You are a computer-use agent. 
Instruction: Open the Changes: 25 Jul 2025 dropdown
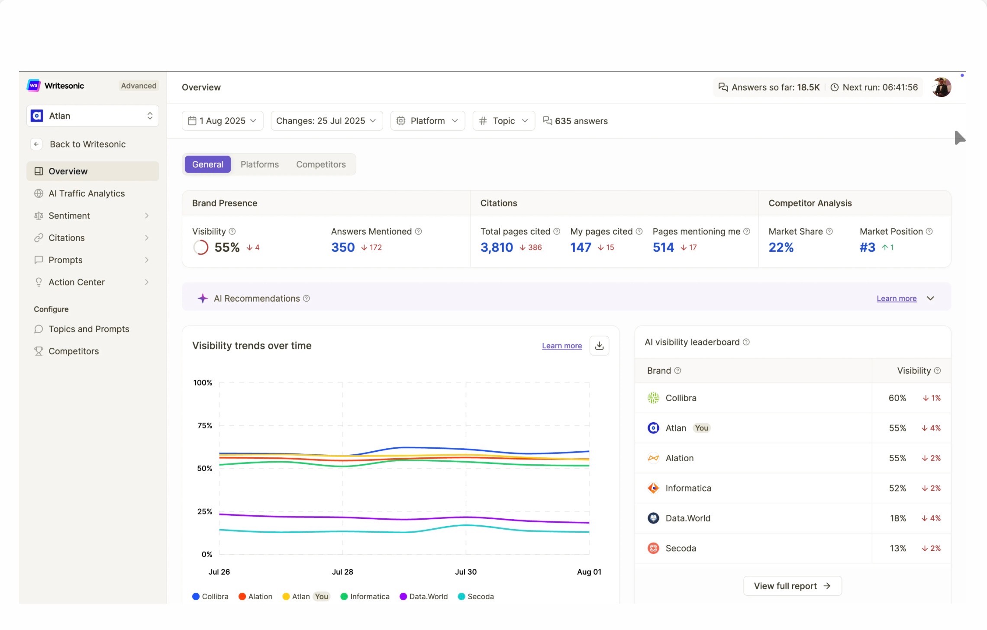(x=326, y=121)
